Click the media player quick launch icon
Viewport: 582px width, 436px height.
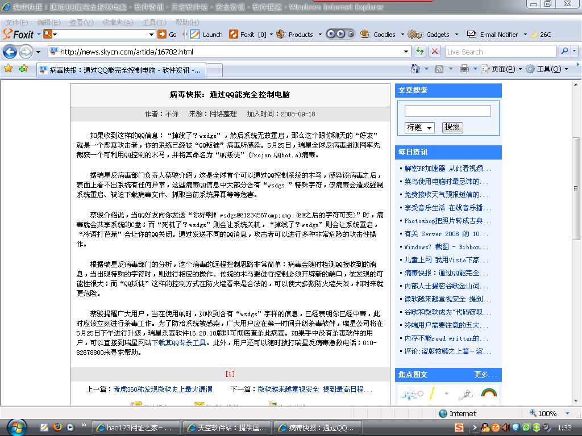tap(70, 427)
